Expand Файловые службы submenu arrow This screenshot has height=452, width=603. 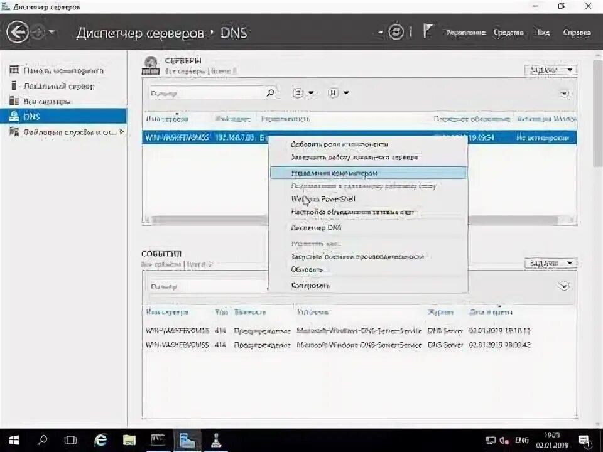(121, 132)
